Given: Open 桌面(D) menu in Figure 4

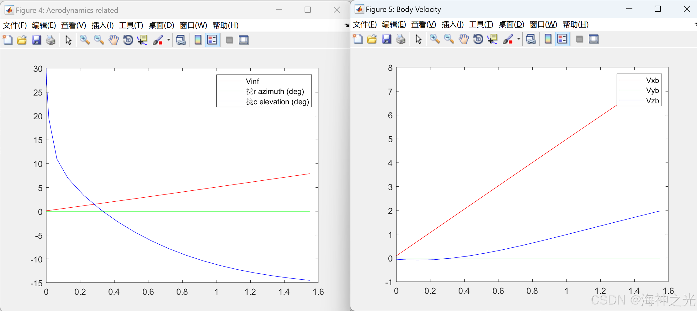Looking at the screenshot, I should click(162, 25).
